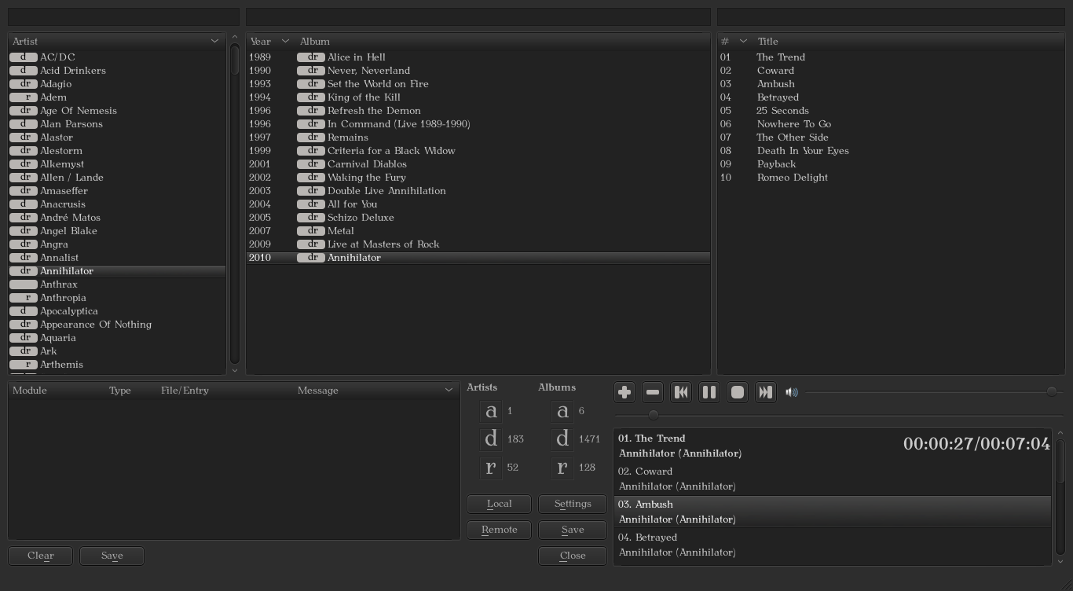The height and width of the screenshot is (591, 1073).
Task: Open the Message column dropdown arrow
Action: click(449, 390)
